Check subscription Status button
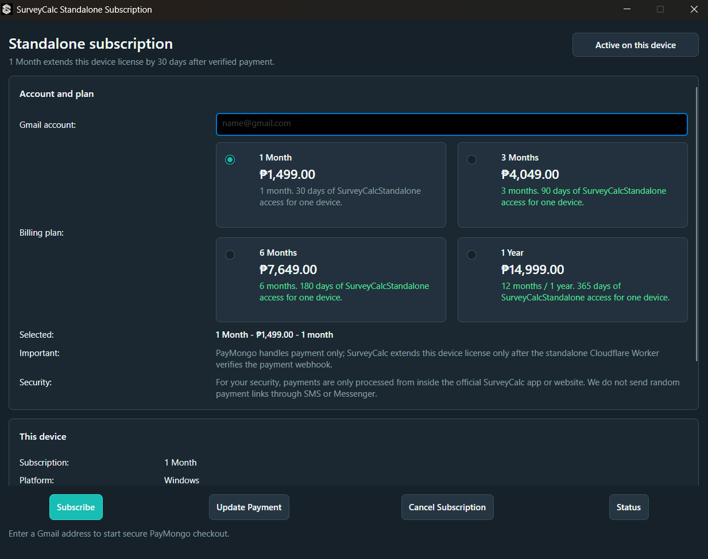The width and height of the screenshot is (708, 559). pos(629,507)
